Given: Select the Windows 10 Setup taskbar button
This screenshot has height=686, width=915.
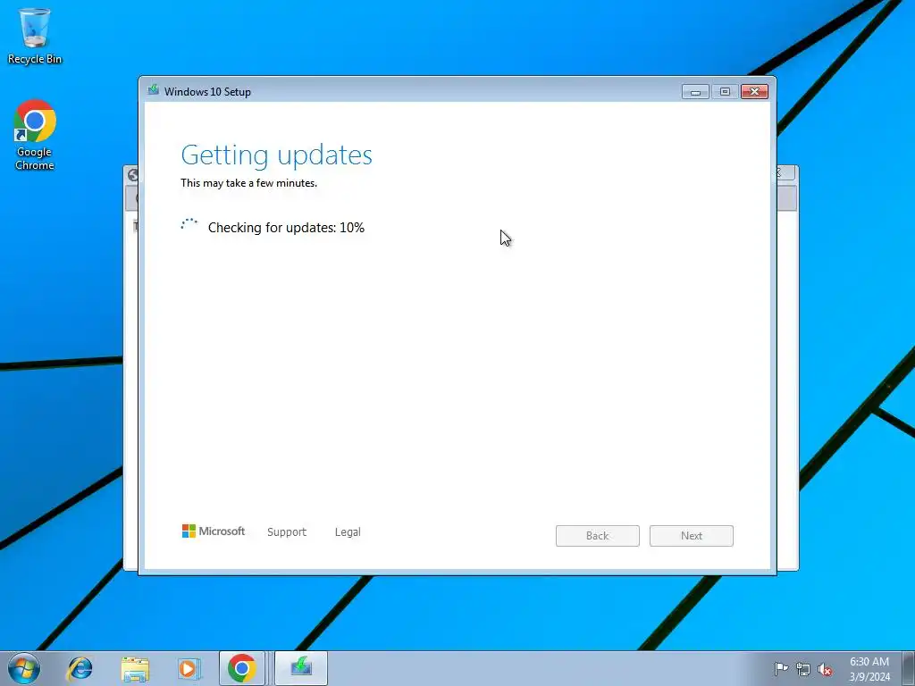Looking at the screenshot, I should point(301,668).
